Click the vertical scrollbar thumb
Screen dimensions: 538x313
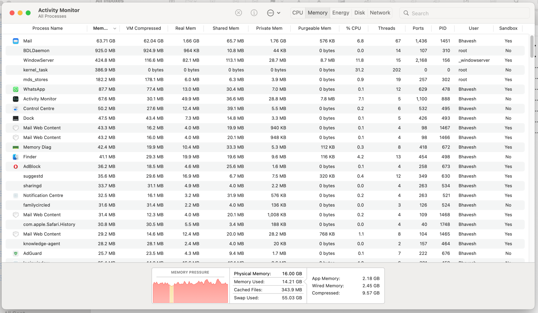point(532,46)
